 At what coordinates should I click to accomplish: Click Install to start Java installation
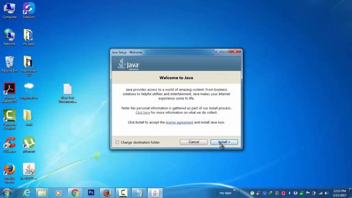pyautogui.click(x=224, y=142)
